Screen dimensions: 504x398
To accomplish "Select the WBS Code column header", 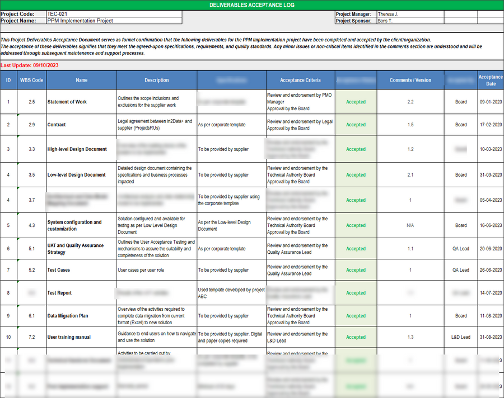I will point(31,80).
